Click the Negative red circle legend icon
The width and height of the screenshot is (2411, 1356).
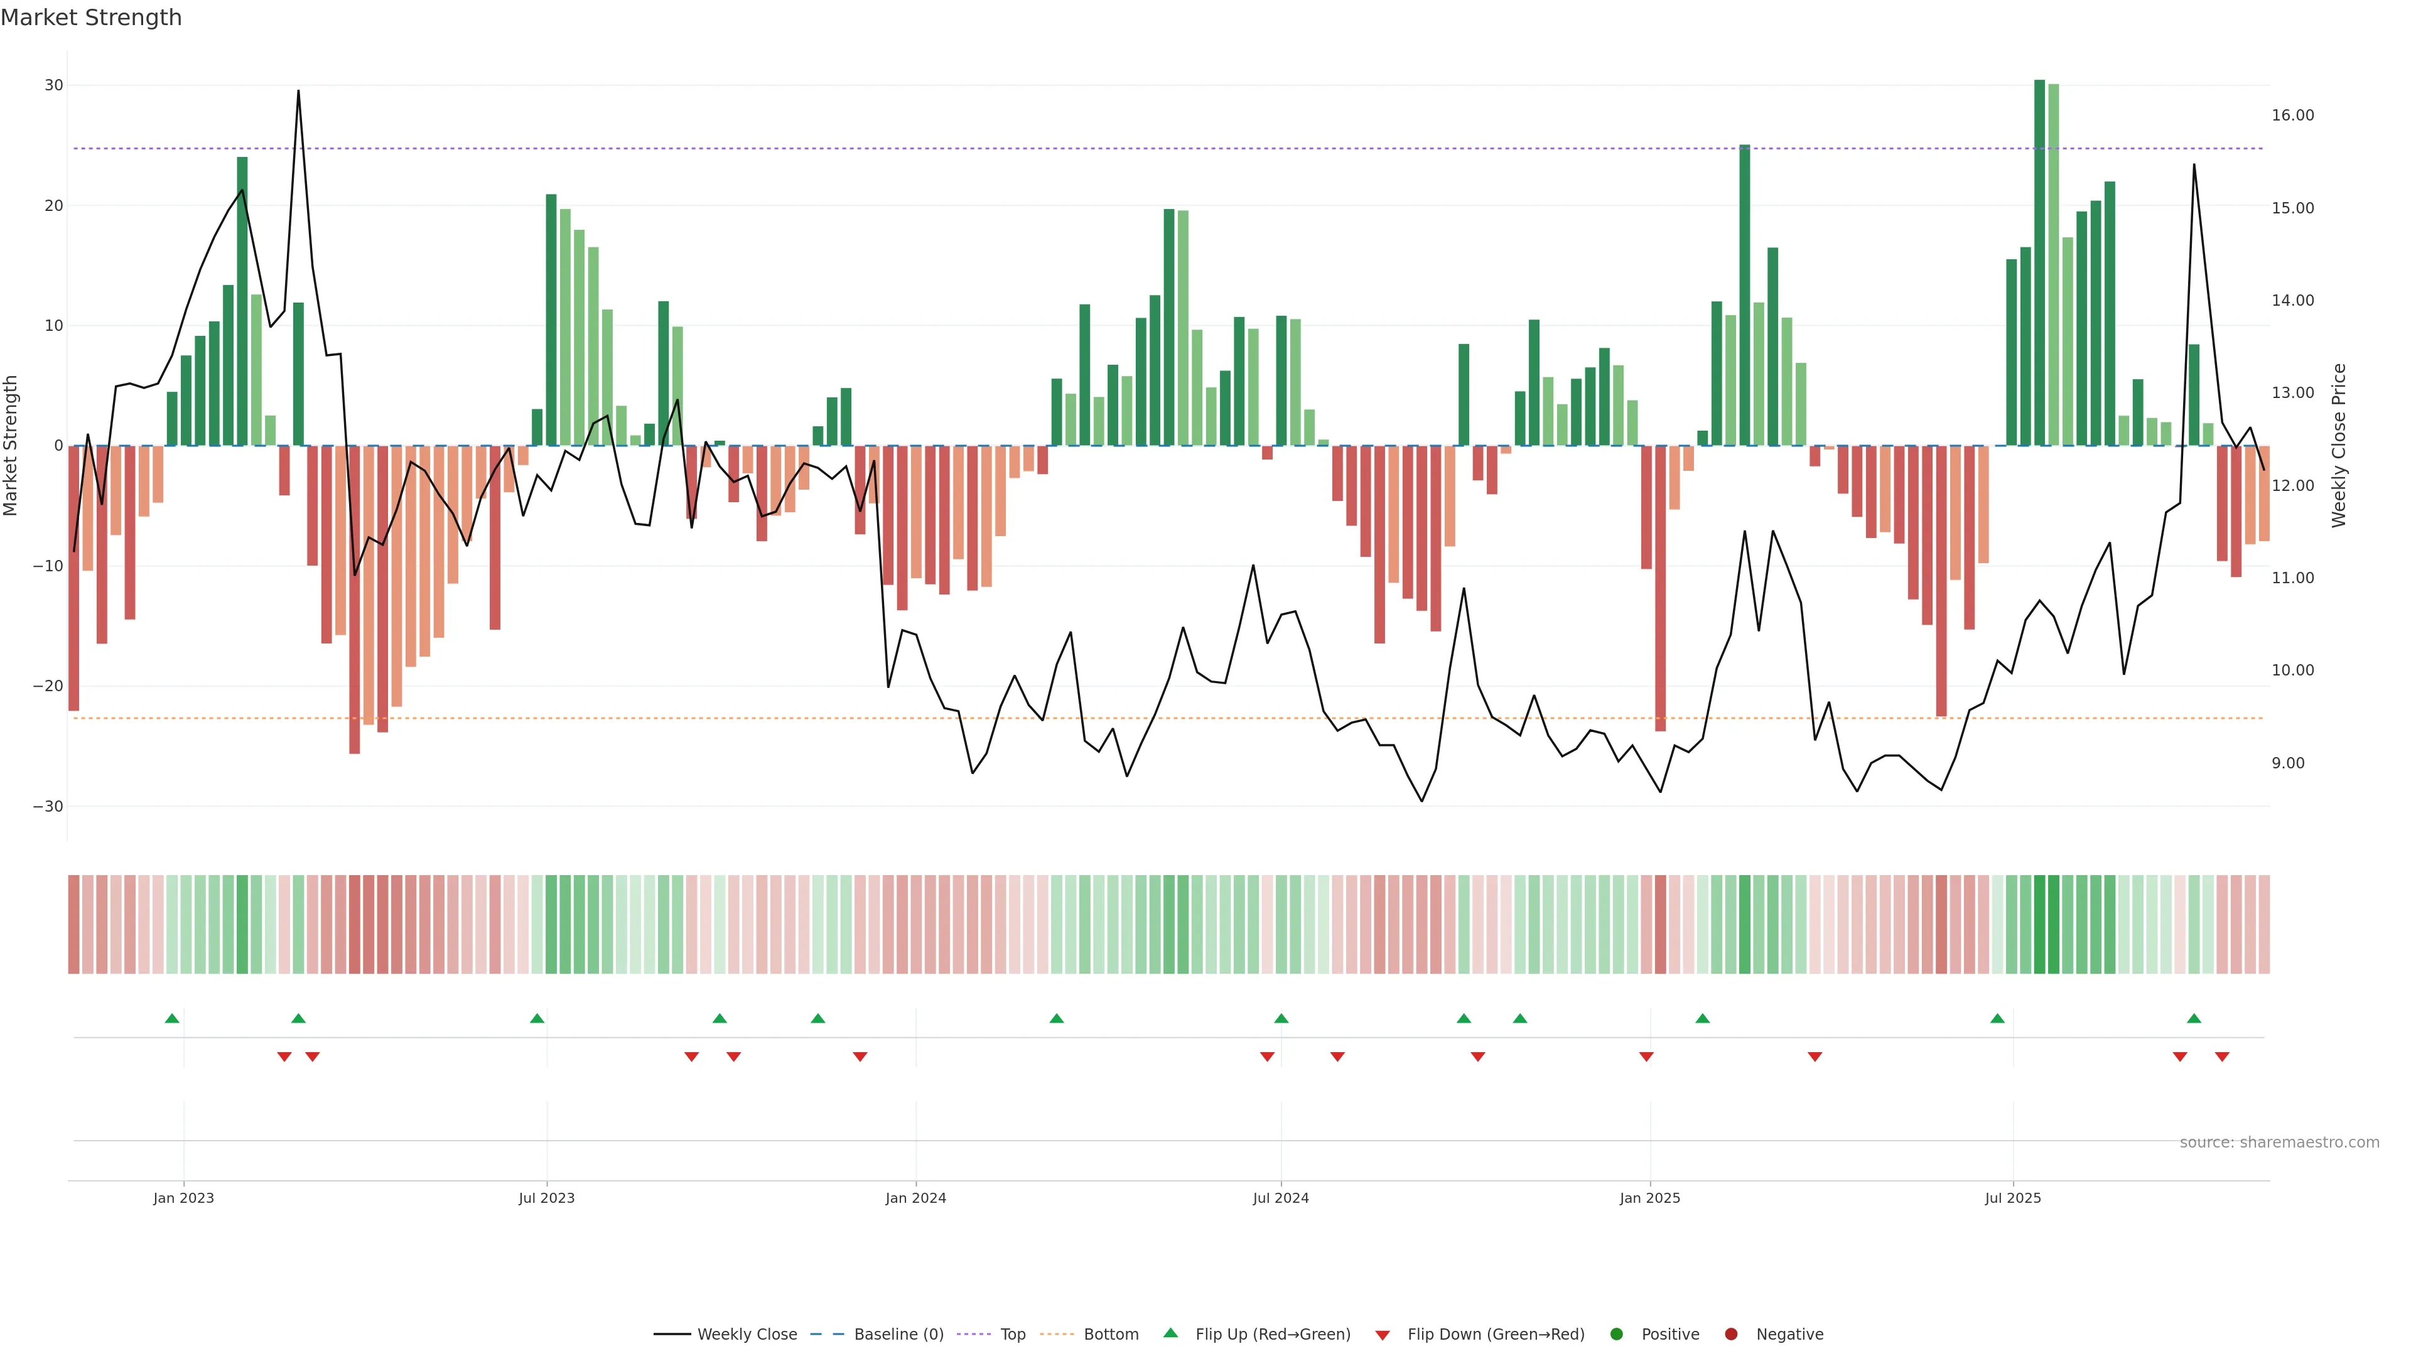click(x=1730, y=1333)
